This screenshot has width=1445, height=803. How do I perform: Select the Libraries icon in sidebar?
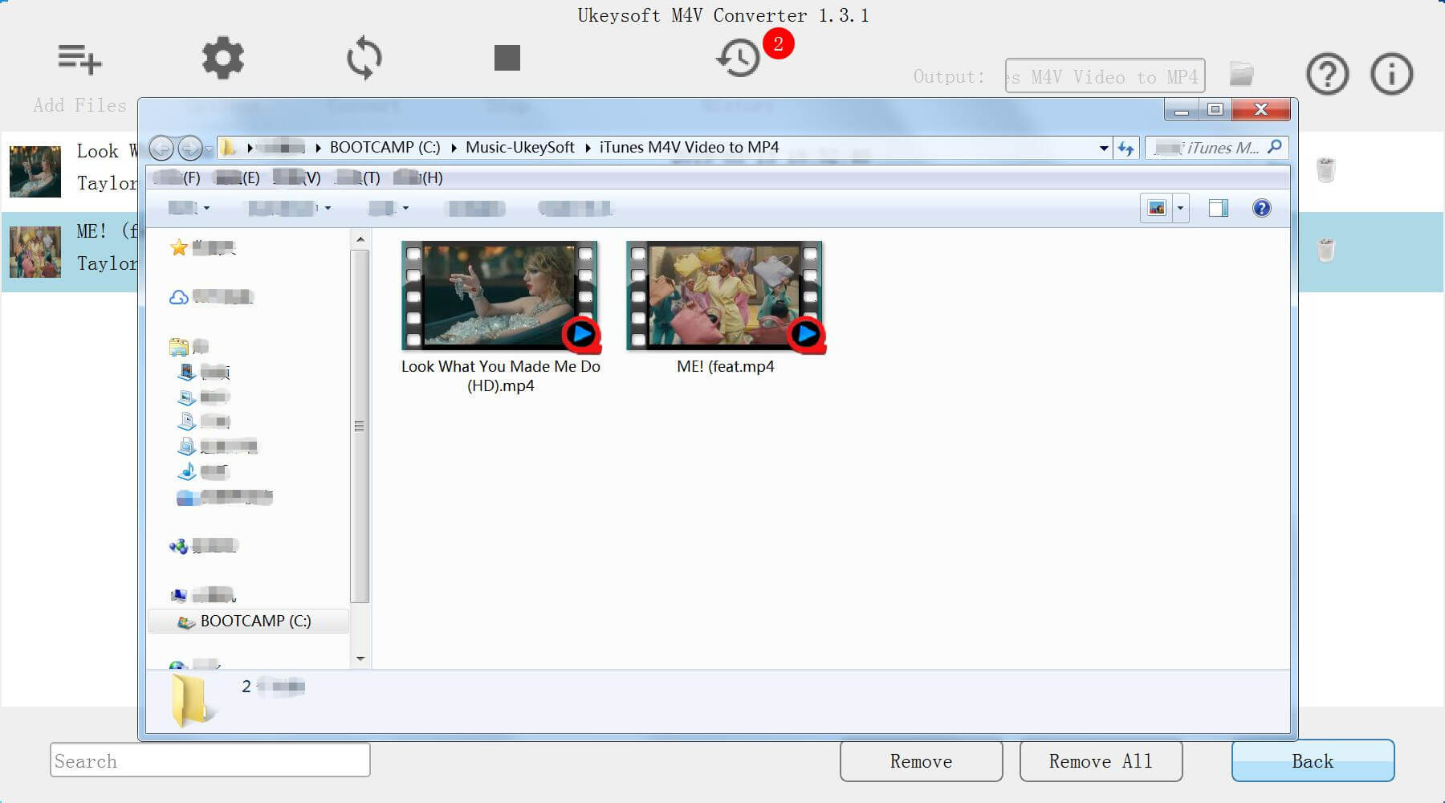178,347
